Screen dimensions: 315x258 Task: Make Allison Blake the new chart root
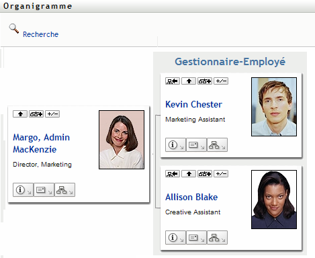173,173
